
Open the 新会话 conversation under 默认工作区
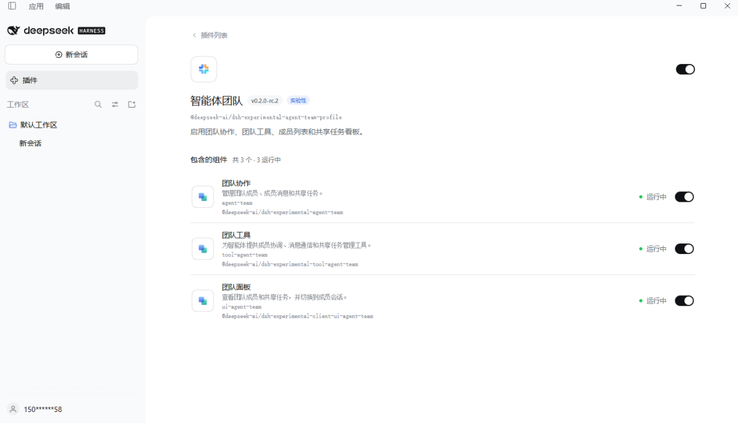click(x=30, y=143)
